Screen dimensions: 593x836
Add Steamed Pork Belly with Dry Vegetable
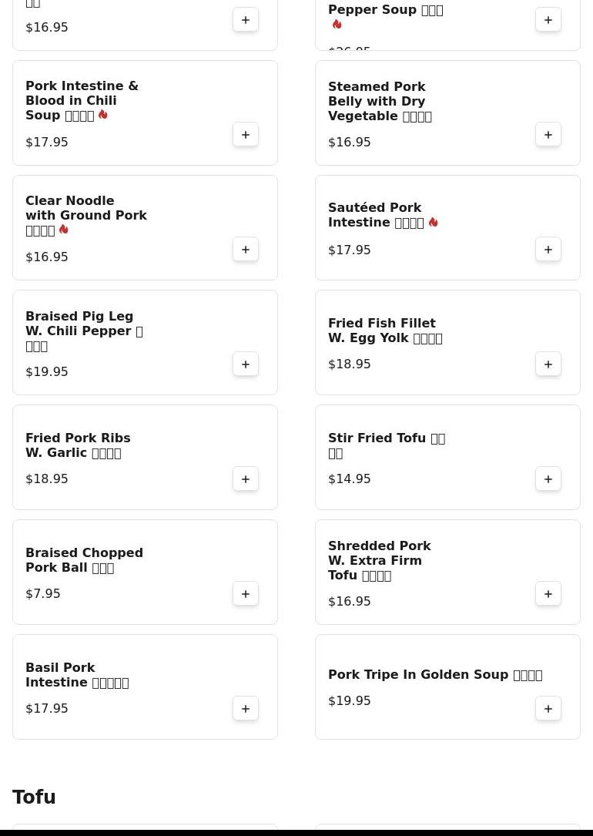(548, 134)
